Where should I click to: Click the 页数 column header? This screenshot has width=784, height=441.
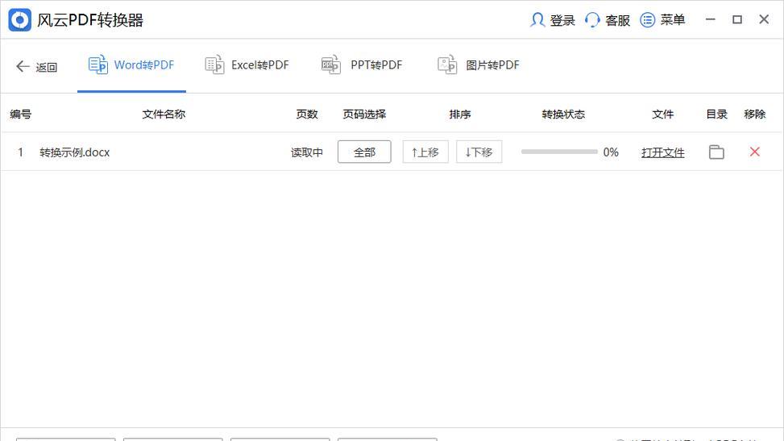point(307,114)
